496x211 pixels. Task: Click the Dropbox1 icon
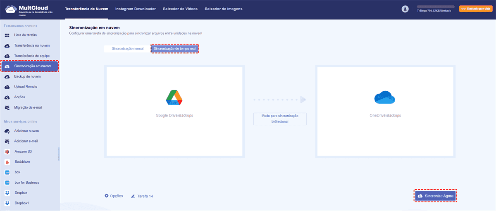tap(7, 203)
